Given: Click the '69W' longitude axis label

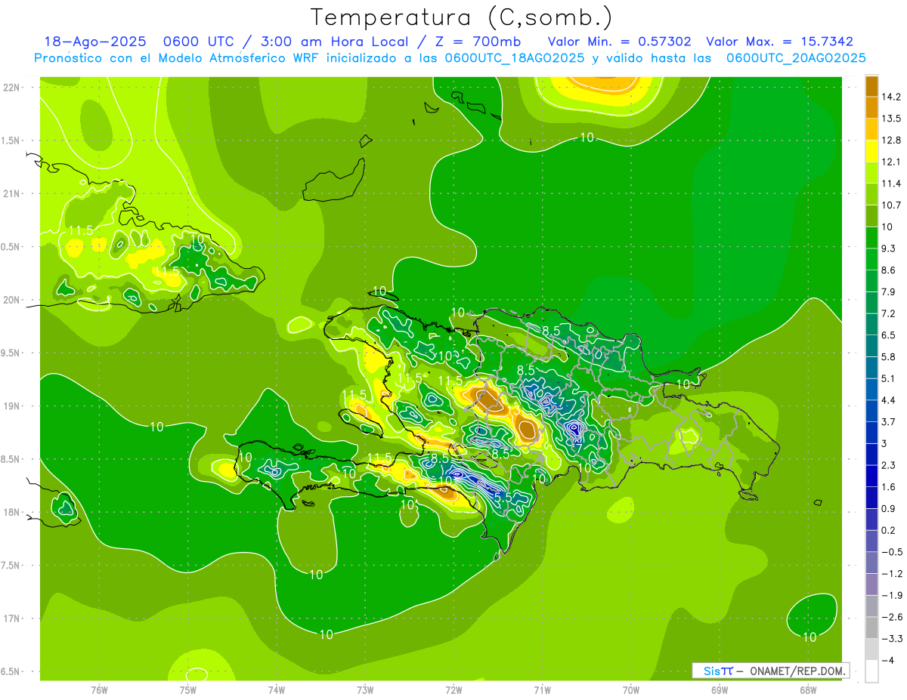Looking at the screenshot, I should pyautogui.click(x=720, y=690).
